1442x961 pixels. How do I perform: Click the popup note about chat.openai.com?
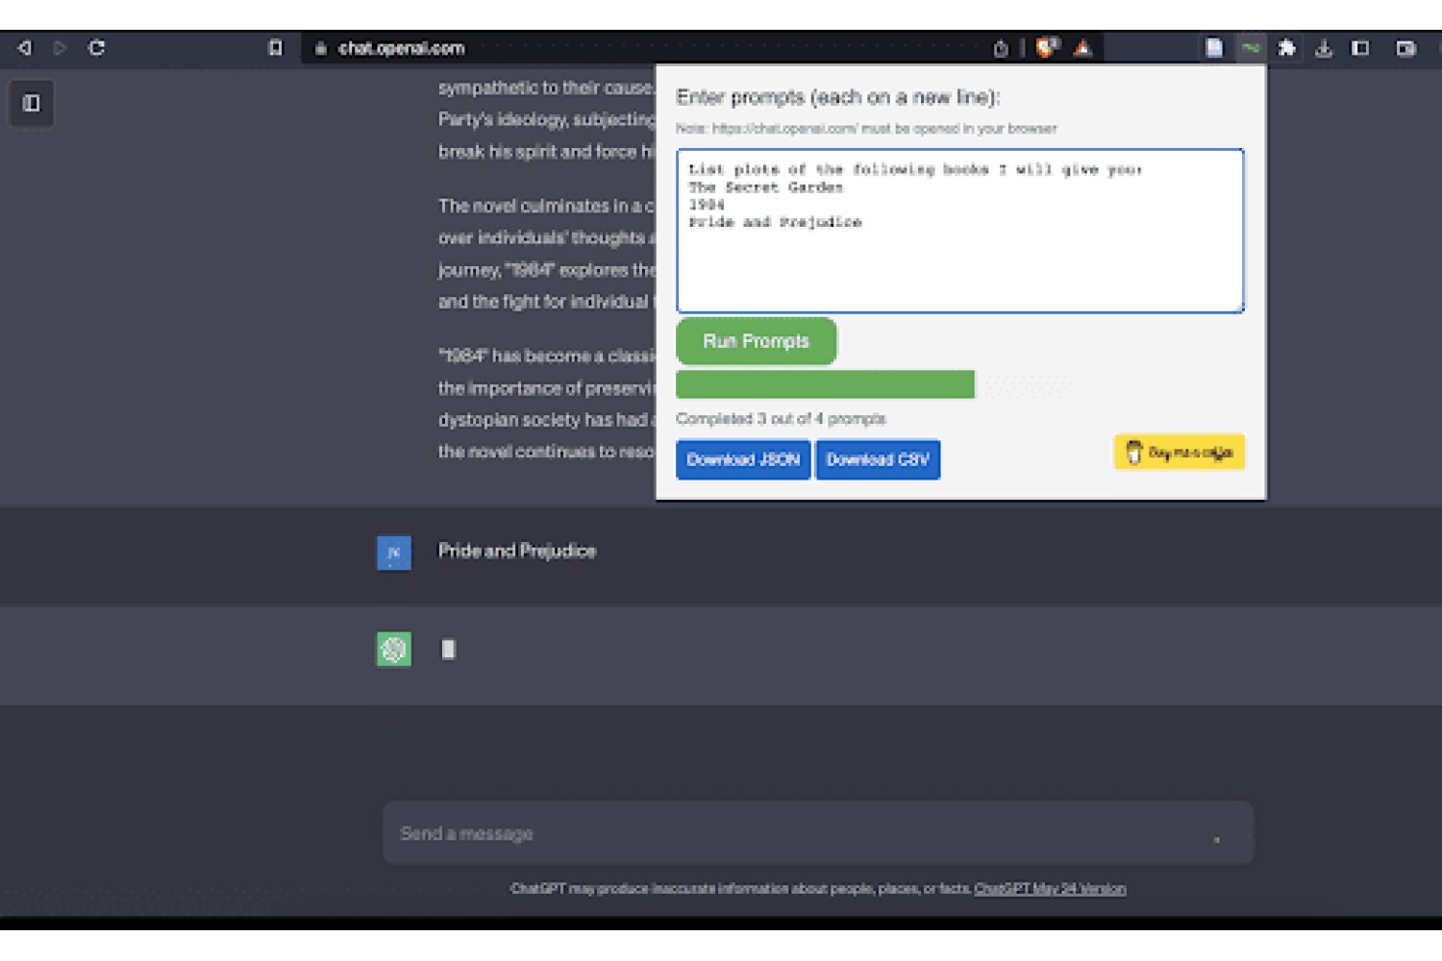tap(866, 129)
